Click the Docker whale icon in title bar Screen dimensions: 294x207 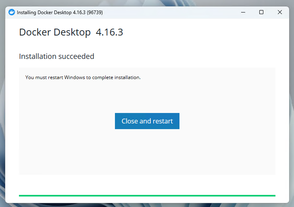tap(12, 13)
